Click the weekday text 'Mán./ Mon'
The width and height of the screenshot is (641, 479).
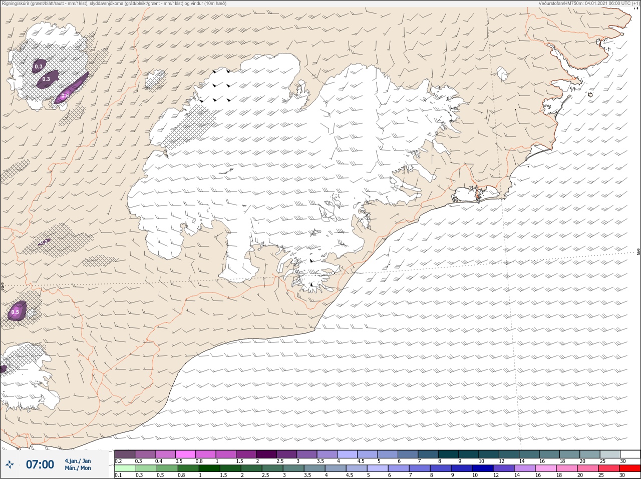[x=78, y=468]
